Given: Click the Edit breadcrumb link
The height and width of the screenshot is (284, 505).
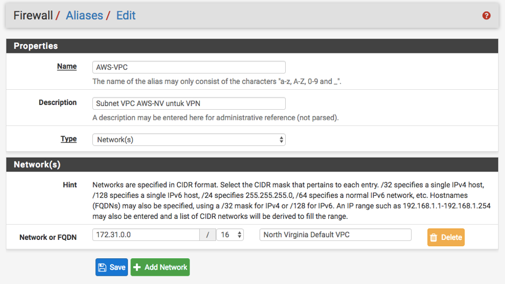Looking at the screenshot, I should pos(126,16).
